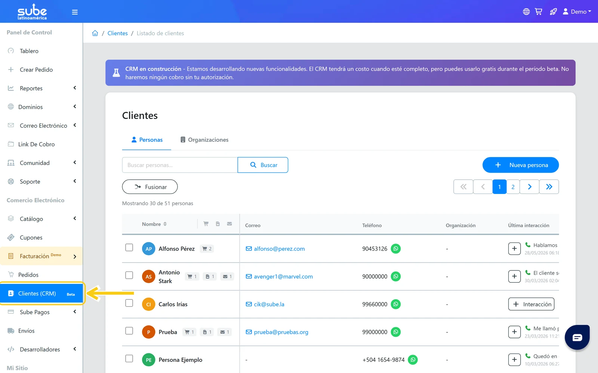Viewport: 598px width, 373px height.
Task: Open Clientes (CRM) Beta in sidebar
Action: tap(41, 293)
